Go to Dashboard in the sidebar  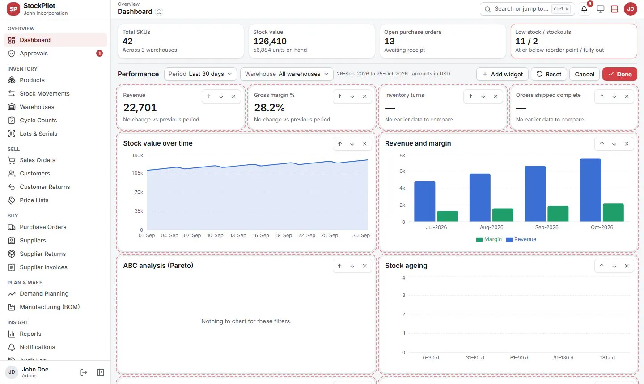pyautogui.click(x=55, y=40)
